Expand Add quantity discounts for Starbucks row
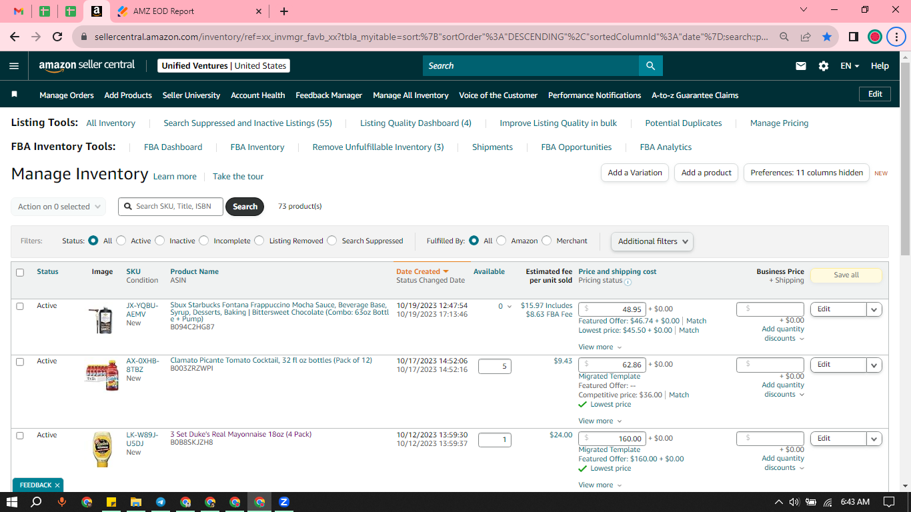 pos(783,334)
